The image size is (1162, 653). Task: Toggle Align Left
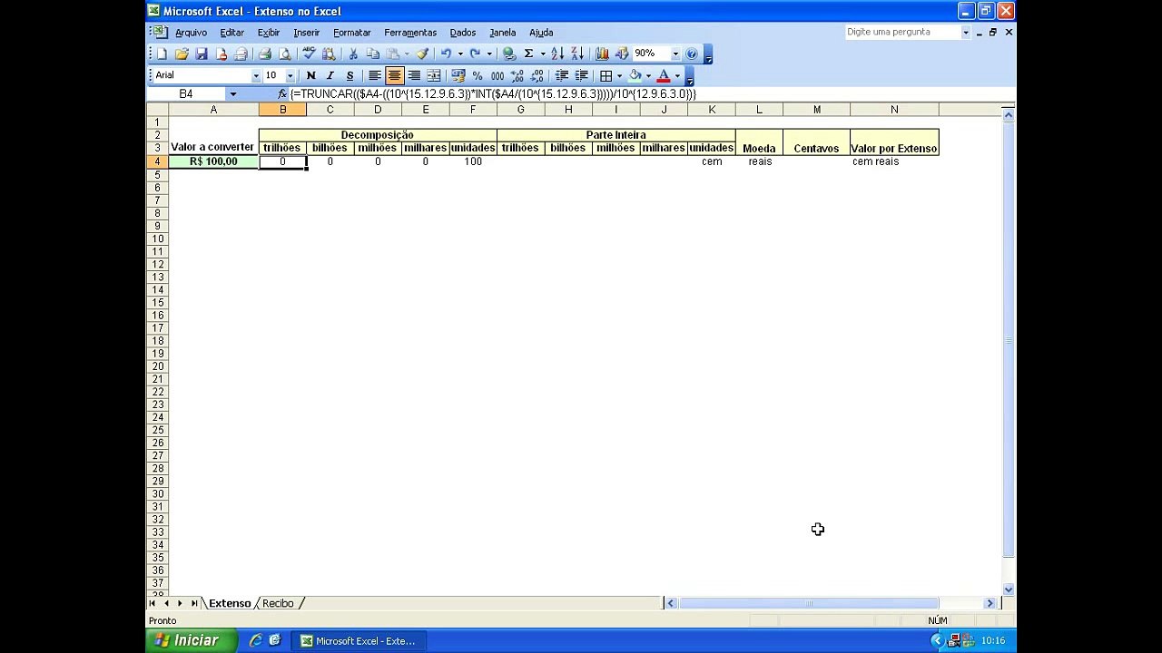tap(374, 75)
